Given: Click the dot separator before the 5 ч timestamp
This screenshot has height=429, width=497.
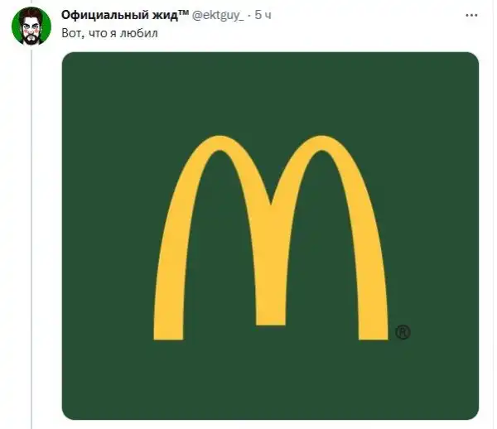Looking at the screenshot, I should coord(249,16).
